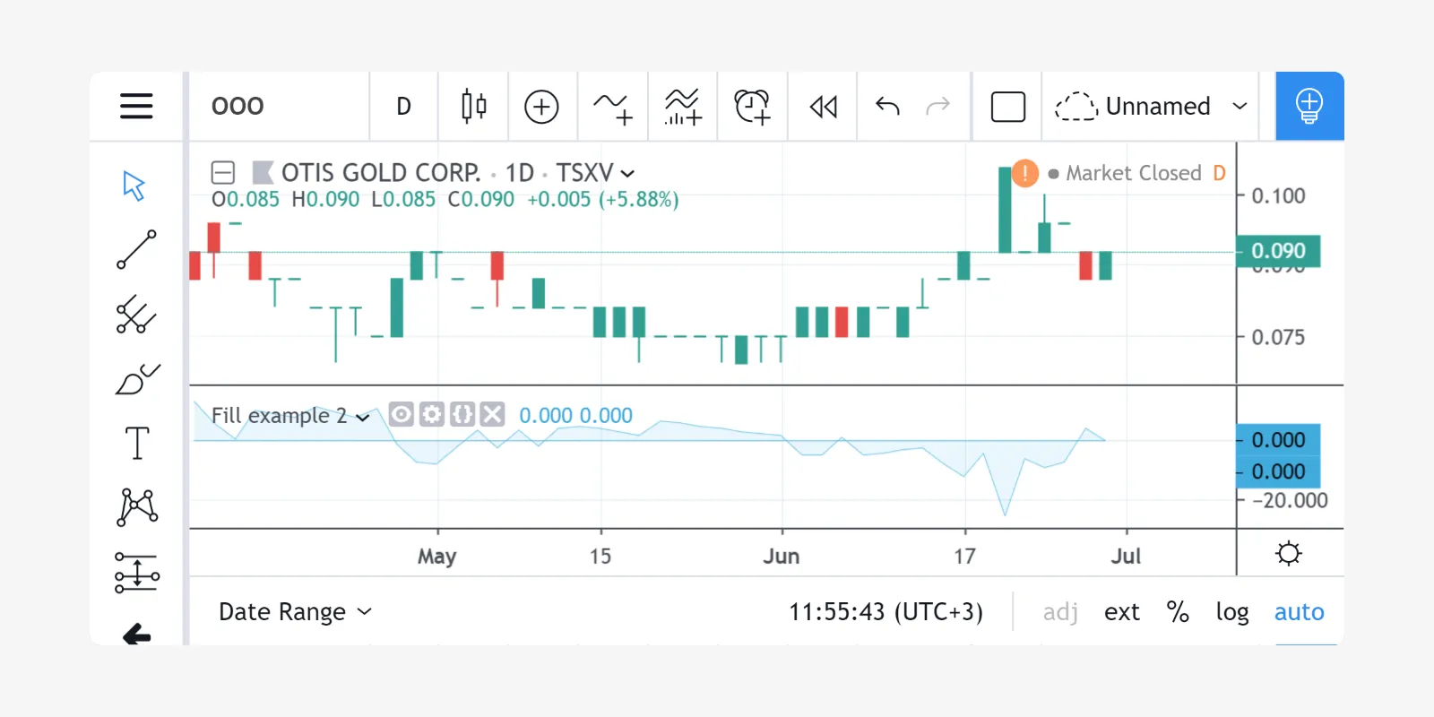Open the Unnamed layout dropdown arrow
The width and height of the screenshot is (1434, 717).
tap(1240, 106)
